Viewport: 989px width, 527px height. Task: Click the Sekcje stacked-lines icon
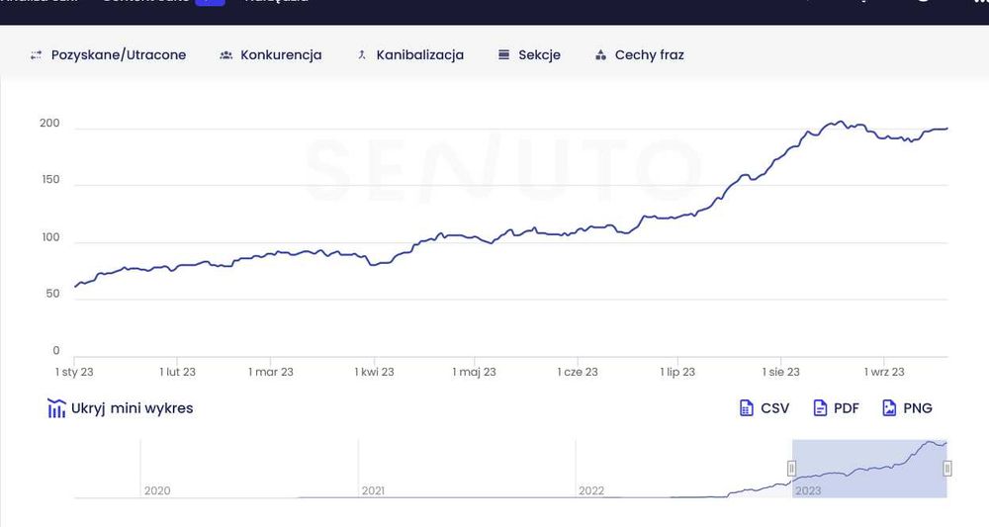coord(503,55)
